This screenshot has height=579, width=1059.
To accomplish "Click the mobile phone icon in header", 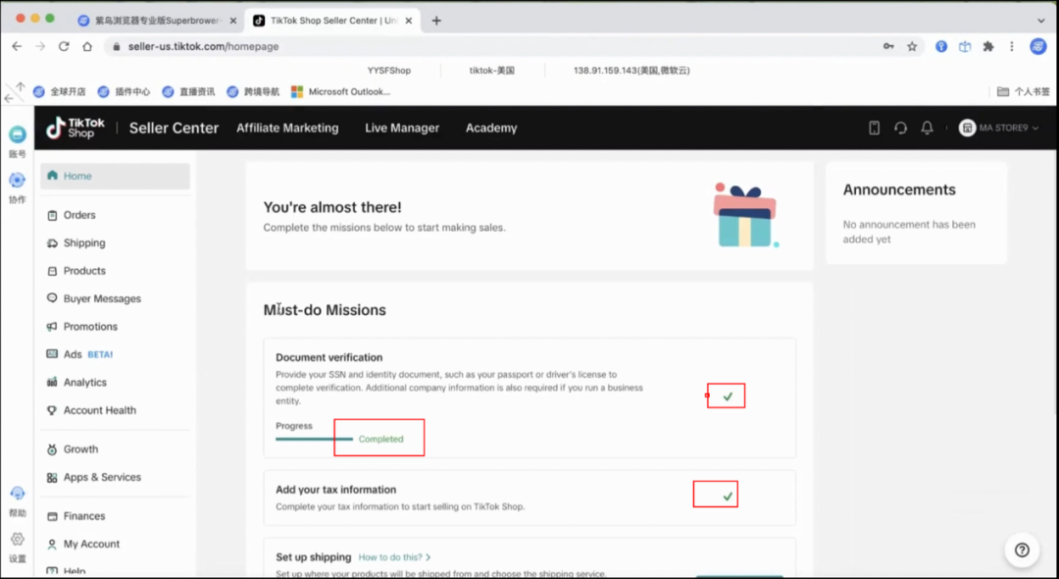I will [875, 128].
